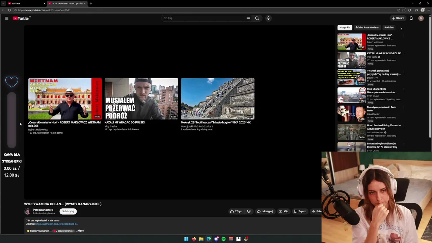Open the account avatar menu
Screen dimensions: 432x243
(x=421, y=18)
